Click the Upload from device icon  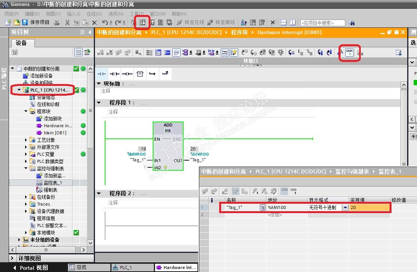pos(152,23)
